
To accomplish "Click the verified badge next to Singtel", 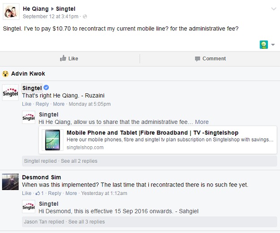I will pyautogui.click(x=46, y=88).
